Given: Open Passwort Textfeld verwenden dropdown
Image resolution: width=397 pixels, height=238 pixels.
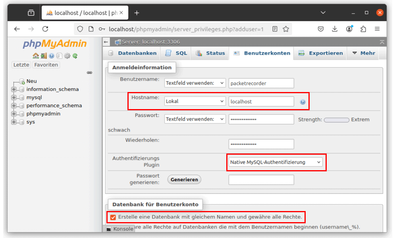Looking at the screenshot, I should coord(195,119).
